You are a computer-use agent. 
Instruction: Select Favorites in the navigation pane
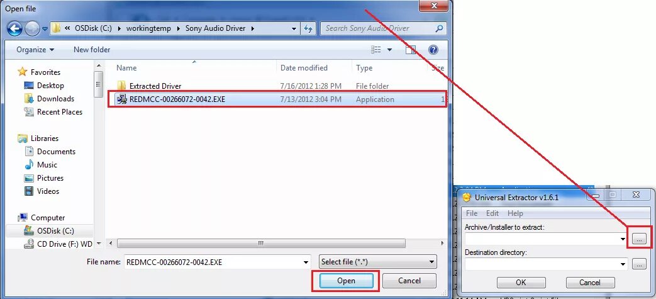(45, 72)
